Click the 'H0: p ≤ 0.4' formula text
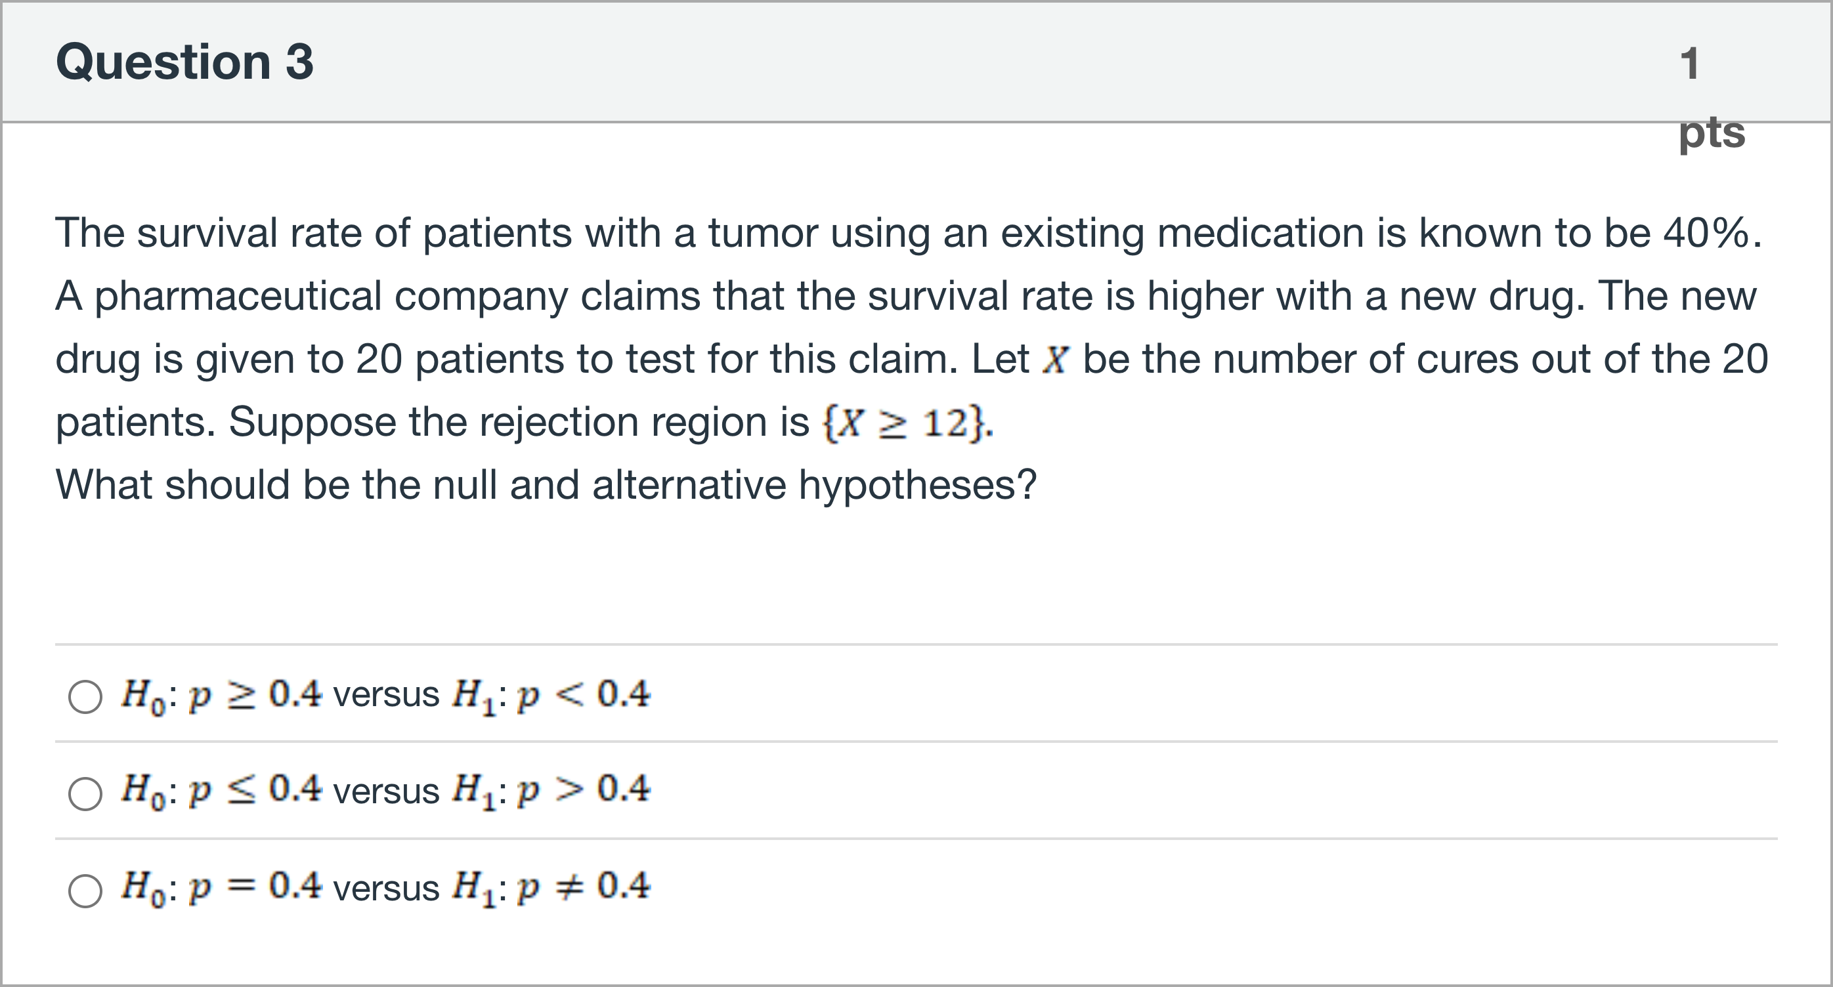Viewport: 1833px width, 987px height. coord(221,790)
